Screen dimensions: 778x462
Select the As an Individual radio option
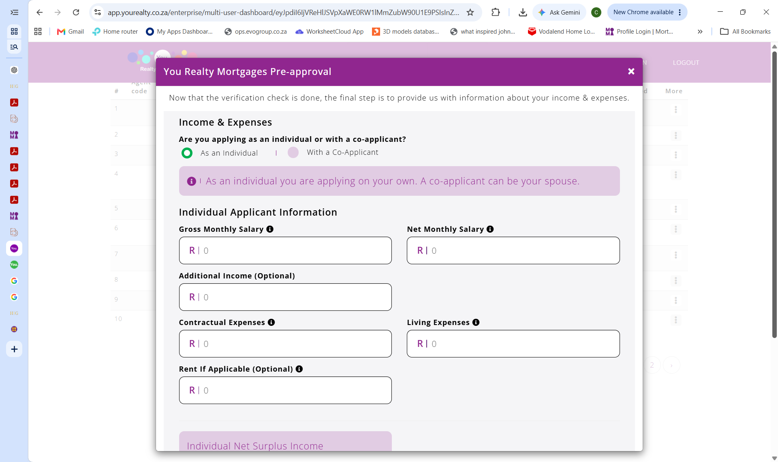[x=187, y=153]
